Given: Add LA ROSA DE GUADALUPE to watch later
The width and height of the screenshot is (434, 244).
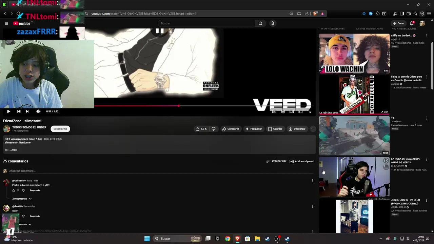Looking at the screenshot, I should point(386,161).
